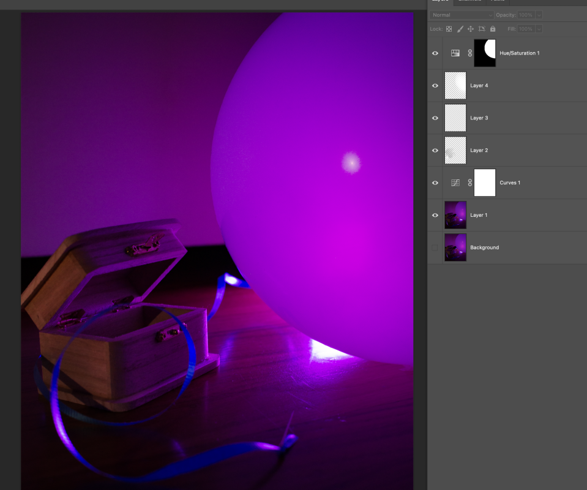Expand the Fill slider arrow
This screenshot has height=490, width=587.
[539, 29]
